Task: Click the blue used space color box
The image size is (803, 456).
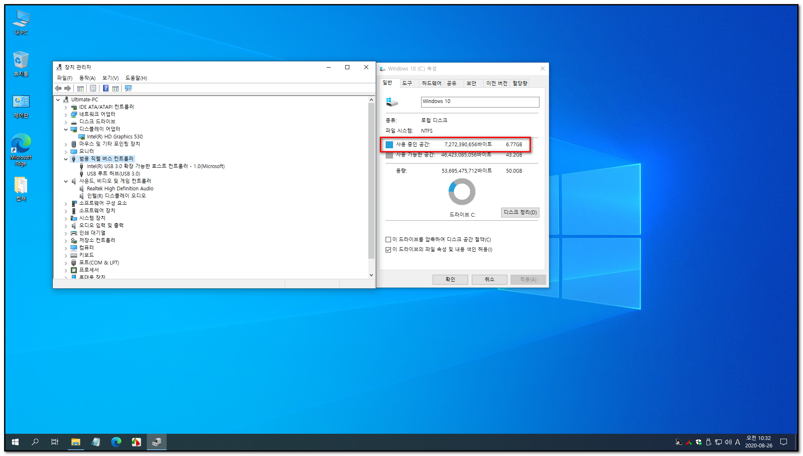Action: point(389,145)
